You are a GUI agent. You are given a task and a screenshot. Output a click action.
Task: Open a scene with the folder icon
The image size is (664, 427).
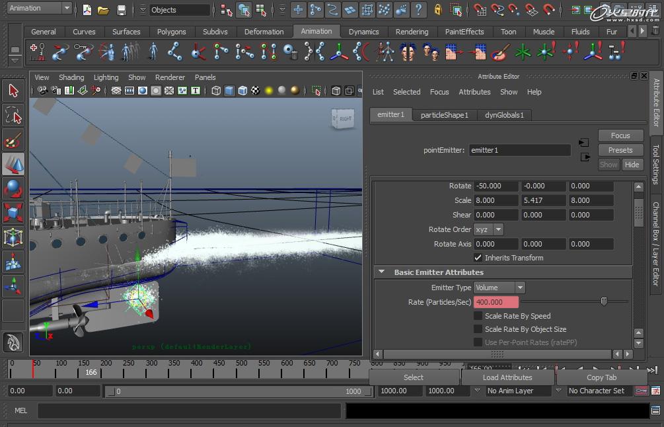(x=103, y=10)
